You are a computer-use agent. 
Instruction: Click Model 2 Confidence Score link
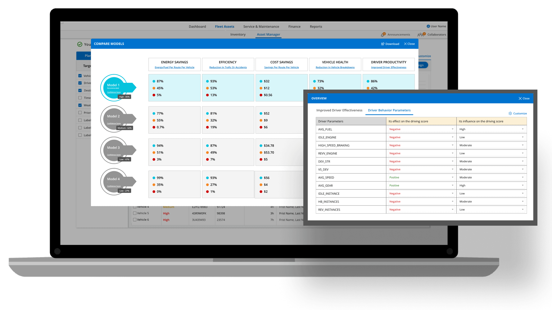[x=114, y=123]
